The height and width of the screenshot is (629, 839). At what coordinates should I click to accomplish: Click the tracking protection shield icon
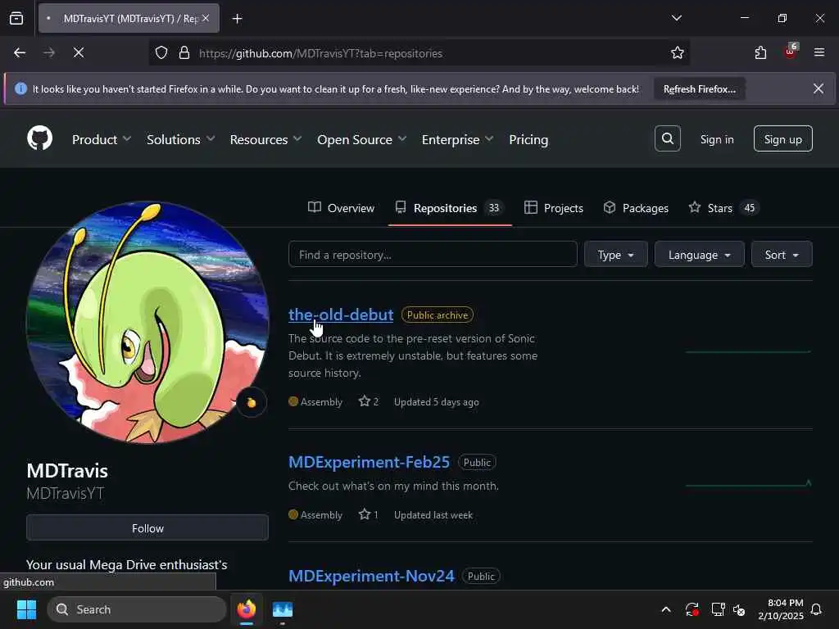(x=161, y=52)
